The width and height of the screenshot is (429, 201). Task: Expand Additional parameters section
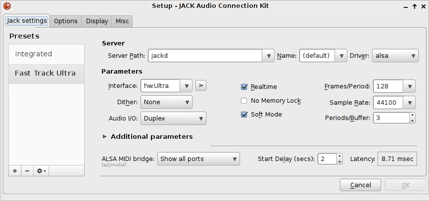104,136
